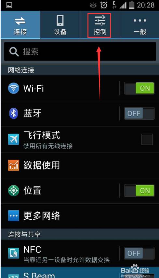
Task: Tap the alarm clock status icon
Action: (104, 5)
